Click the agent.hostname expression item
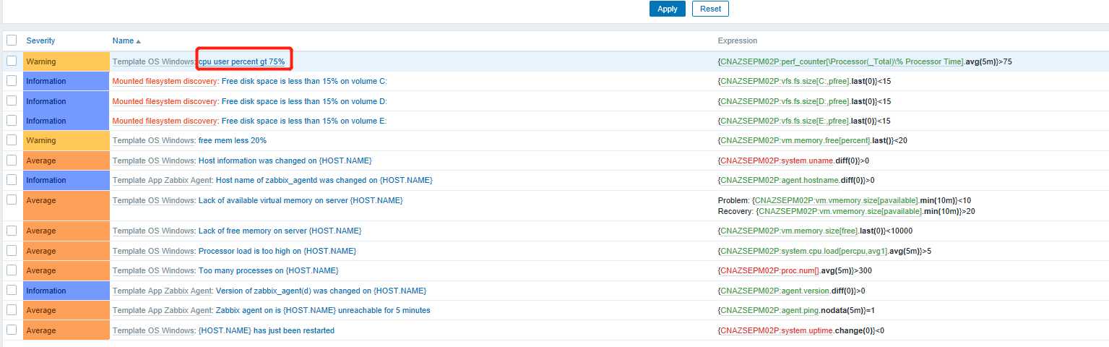The image size is (1109, 347). click(779, 179)
